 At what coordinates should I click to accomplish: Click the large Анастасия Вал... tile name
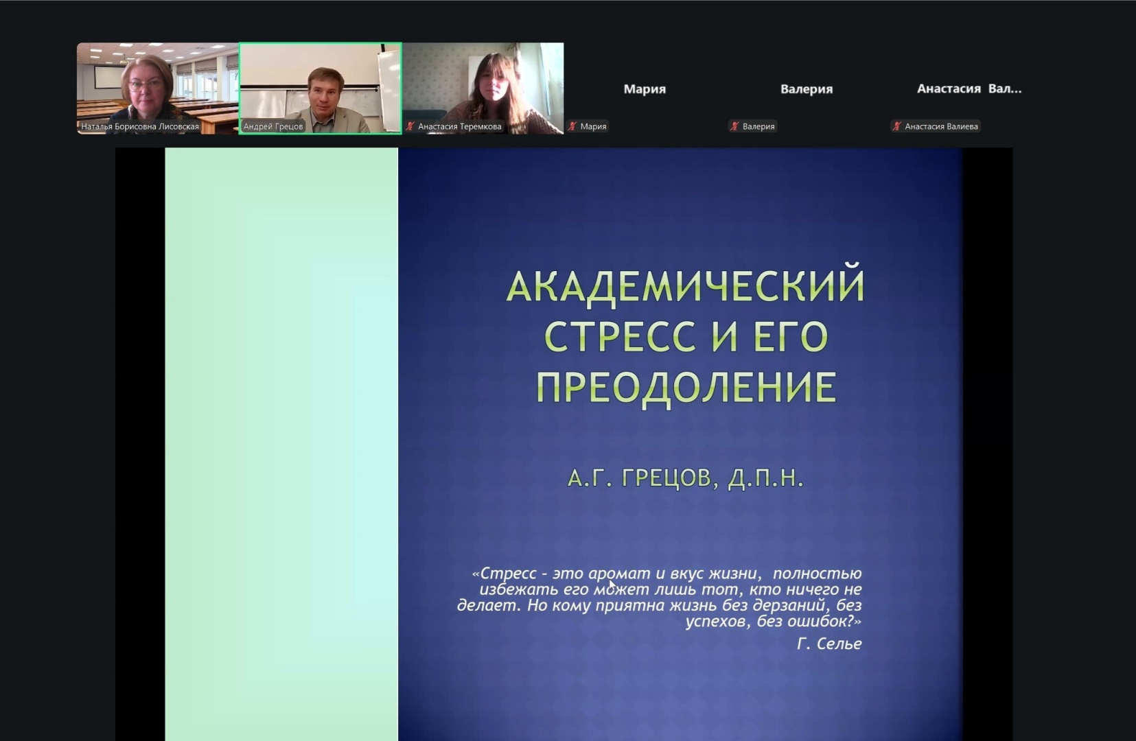click(969, 89)
